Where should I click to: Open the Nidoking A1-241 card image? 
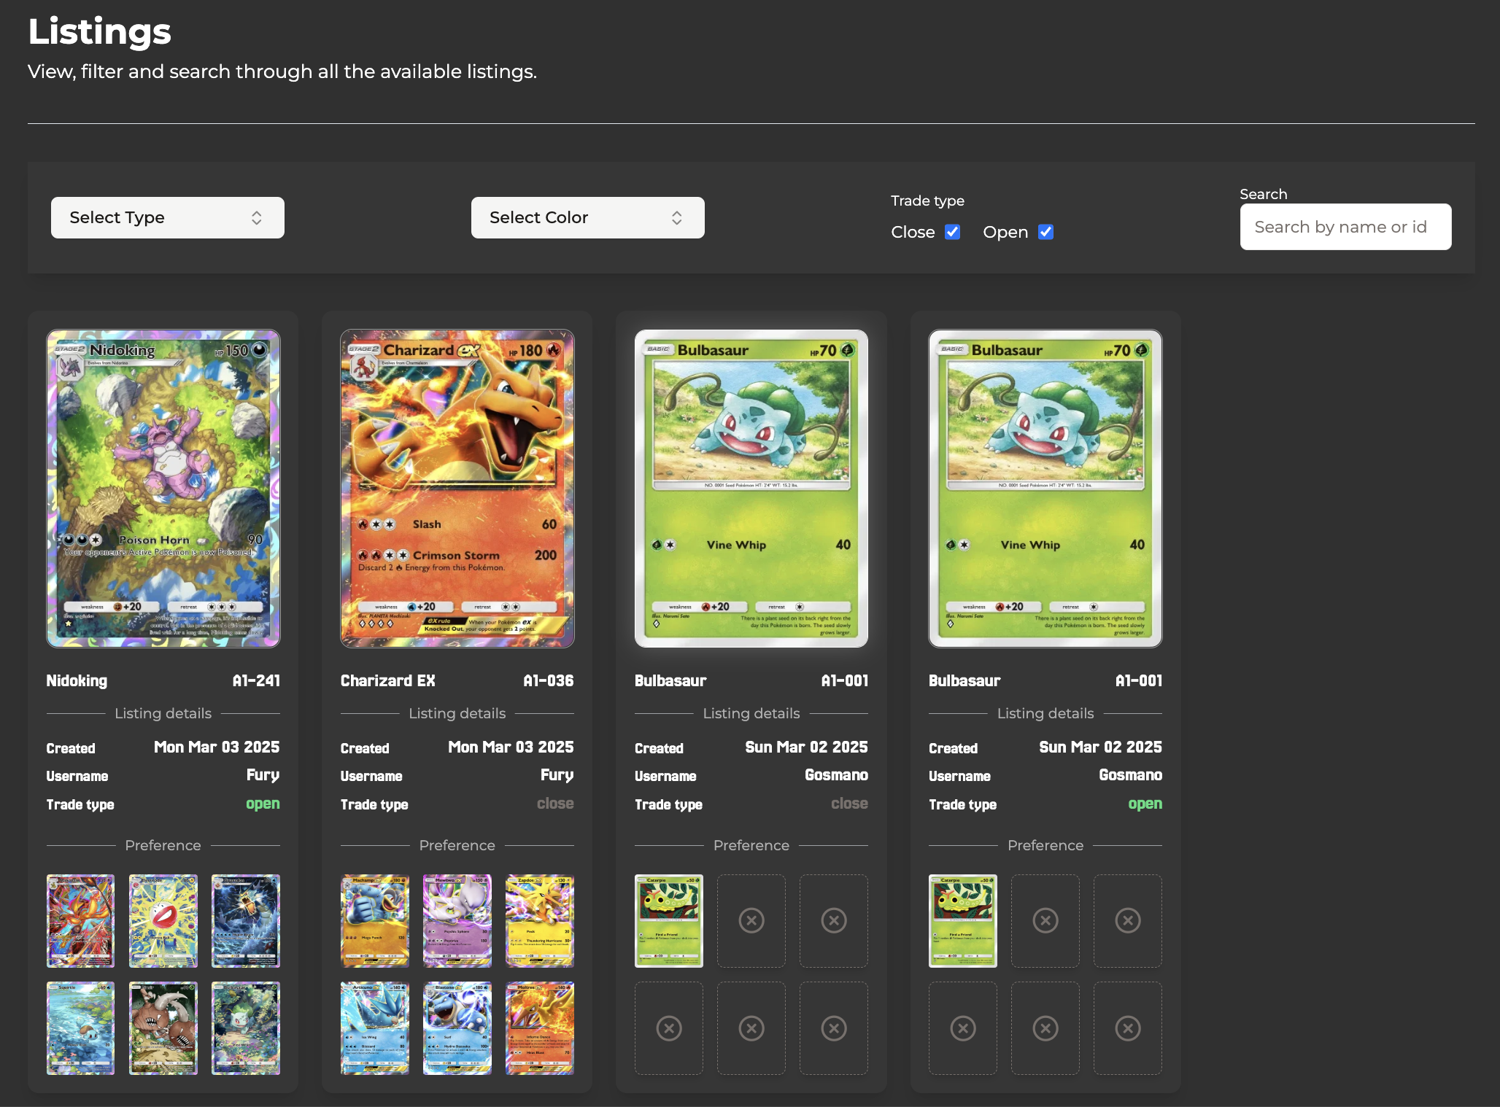(163, 489)
